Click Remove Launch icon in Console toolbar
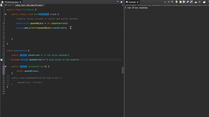The image size is (209, 117). click(169, 2)
